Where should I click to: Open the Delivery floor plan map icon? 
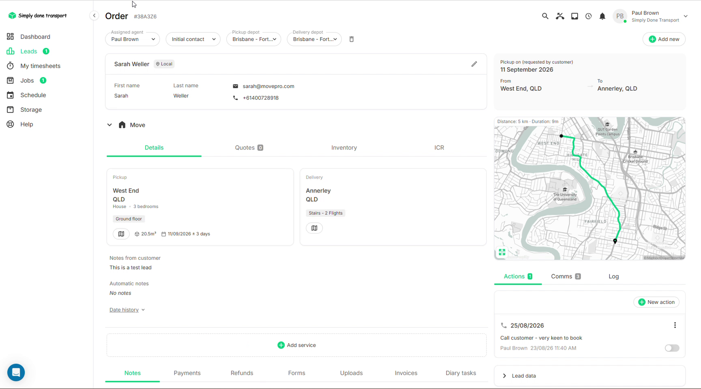tap(314, 228)
